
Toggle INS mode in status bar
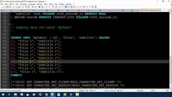coord(167,91)
